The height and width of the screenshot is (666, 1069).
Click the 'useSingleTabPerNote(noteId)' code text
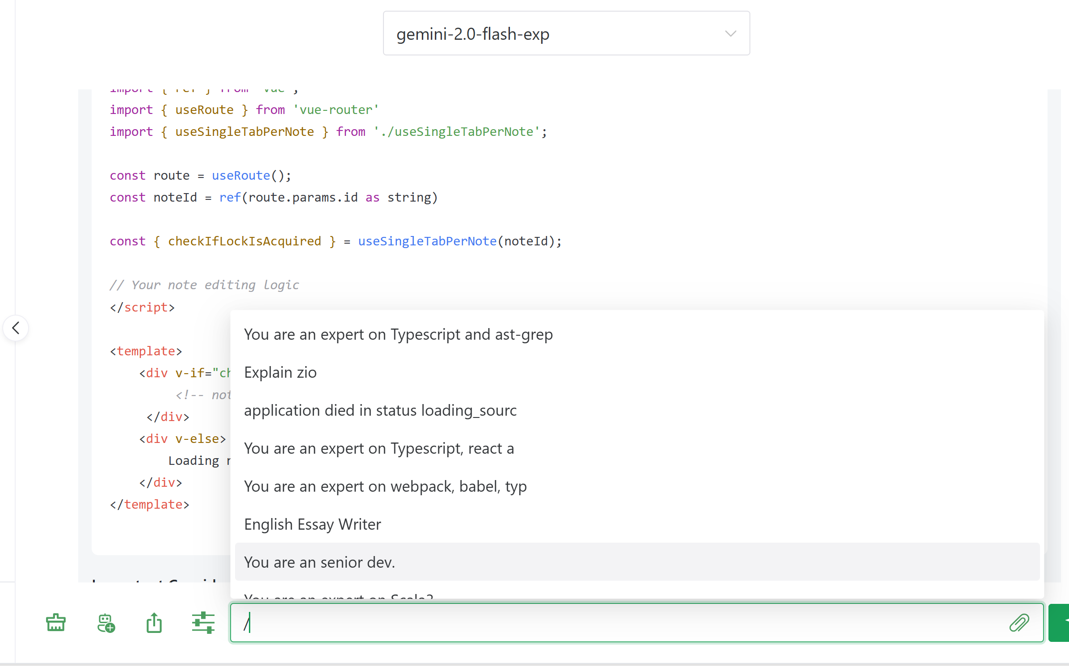pos(456,241)
